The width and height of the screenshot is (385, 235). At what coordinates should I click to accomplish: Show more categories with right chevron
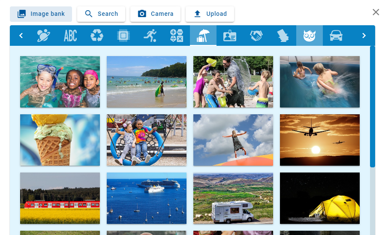tap(364, 36)
